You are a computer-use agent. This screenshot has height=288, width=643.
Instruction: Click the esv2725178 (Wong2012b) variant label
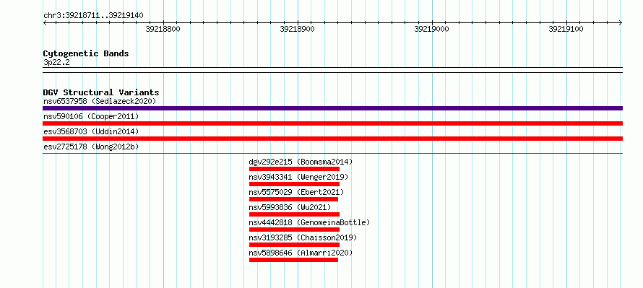coord(91,147)
